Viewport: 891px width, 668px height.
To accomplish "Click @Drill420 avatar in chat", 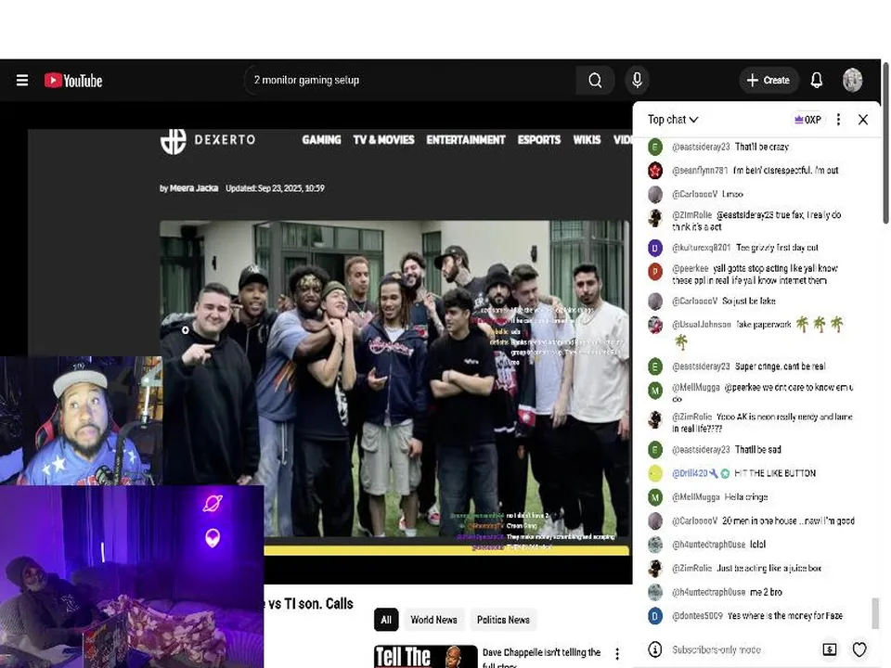I will [x=655, y=473].
